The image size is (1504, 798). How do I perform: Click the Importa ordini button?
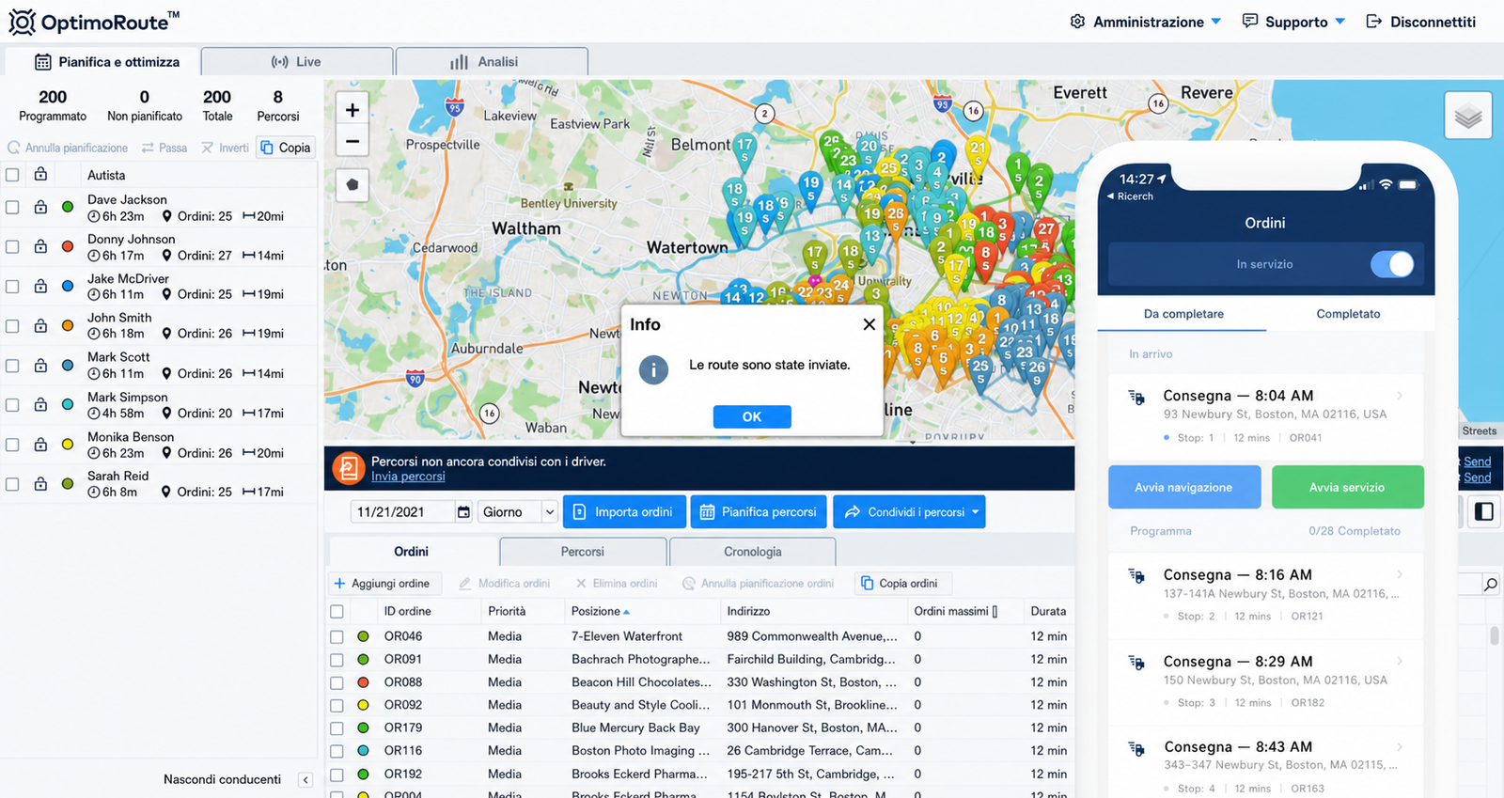(624, 512)
